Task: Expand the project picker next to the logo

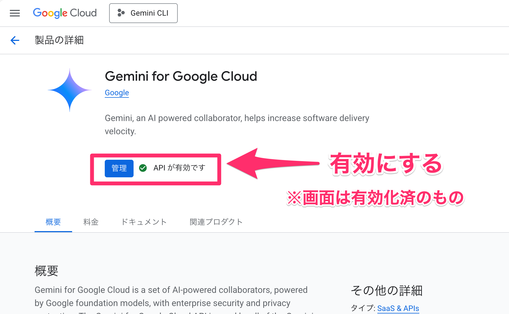Action: (x=143, y=13)
